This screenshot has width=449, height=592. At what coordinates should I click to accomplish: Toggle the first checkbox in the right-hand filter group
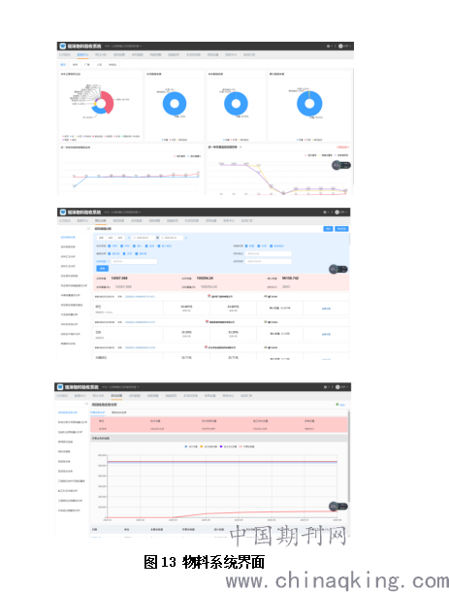point(246,246)
